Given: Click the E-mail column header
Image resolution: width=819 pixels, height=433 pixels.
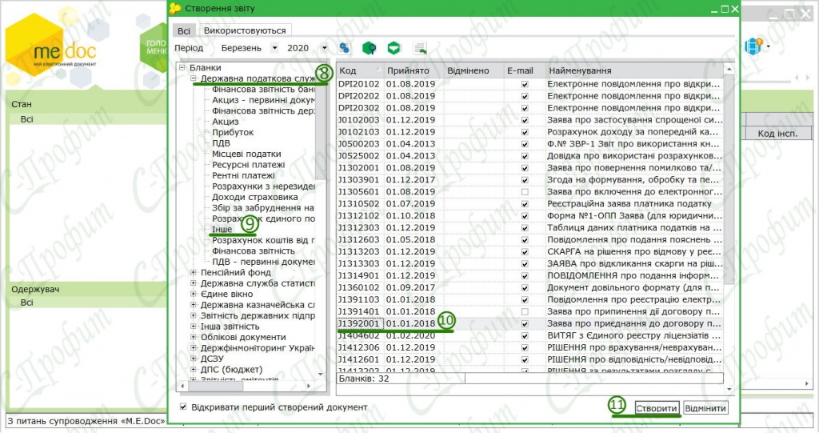Looking at the screenshot, I should click(x=525, y=70).
